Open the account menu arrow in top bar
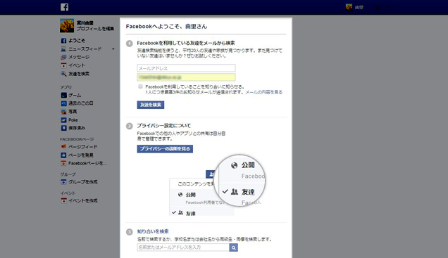 [x=387, y=8]
